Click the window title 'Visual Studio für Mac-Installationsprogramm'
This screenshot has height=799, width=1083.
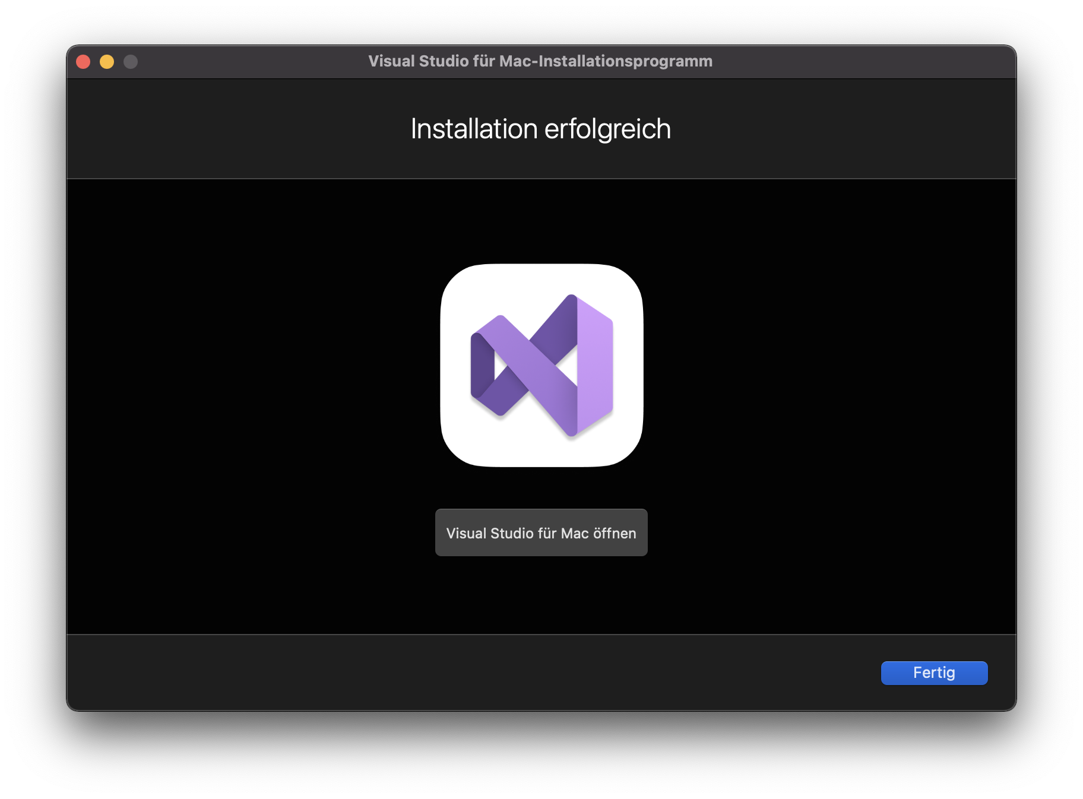[x=540, y=61]
